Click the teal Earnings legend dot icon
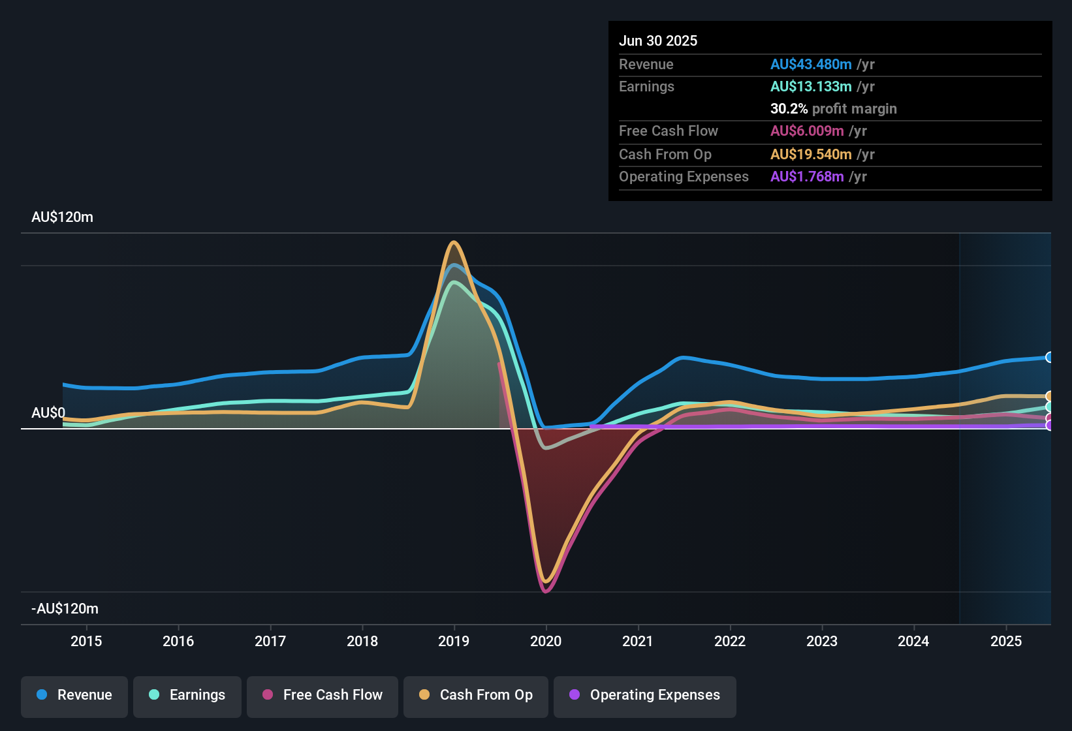Screen dimensions: 1072x731 click(154, 695)
